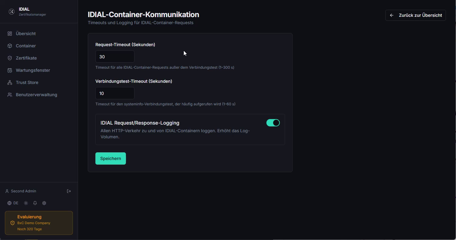Open the Wartungsfenster menu item

[39, 70]
